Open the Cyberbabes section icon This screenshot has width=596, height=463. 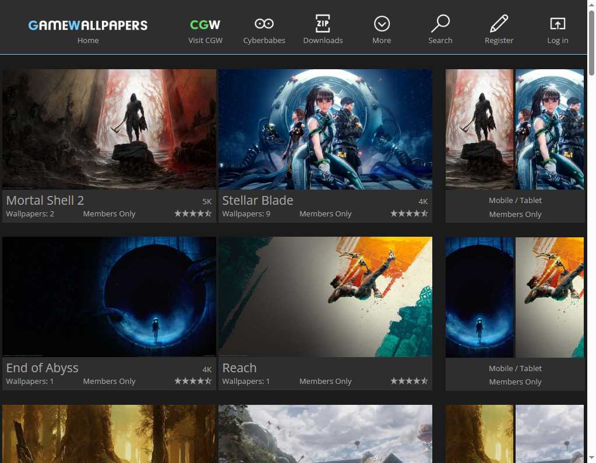pyautogui.click(x=264, y=23)
